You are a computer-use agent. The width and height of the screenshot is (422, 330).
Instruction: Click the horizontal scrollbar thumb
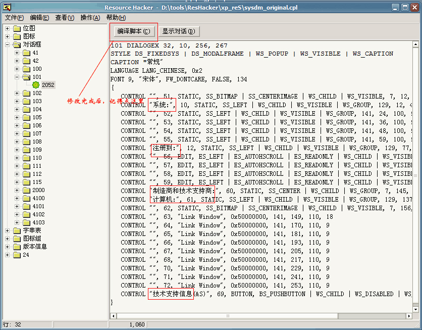coord(228,316)
